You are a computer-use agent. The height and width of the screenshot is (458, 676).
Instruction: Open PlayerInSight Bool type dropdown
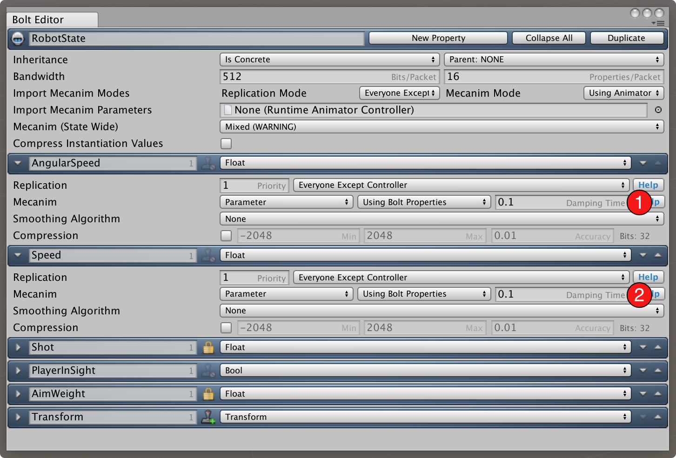coord(425,370)
